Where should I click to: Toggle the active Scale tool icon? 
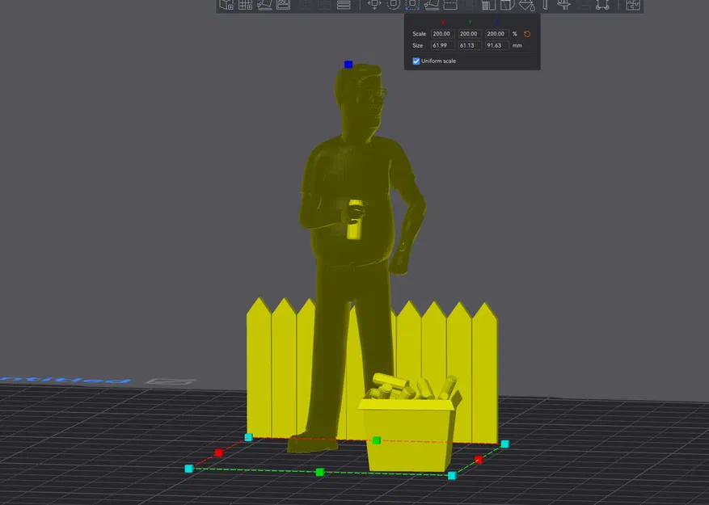pos(412,5)
